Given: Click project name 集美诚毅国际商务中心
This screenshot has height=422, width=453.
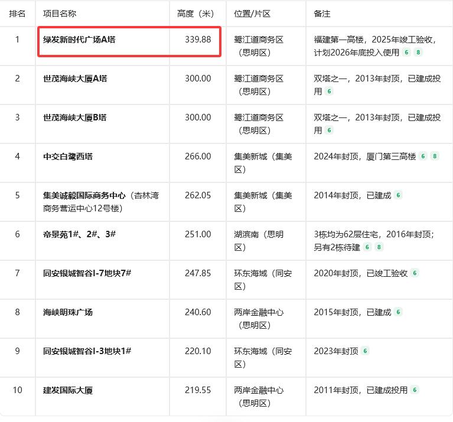Looking at the screenshot, I should (84, 195).
